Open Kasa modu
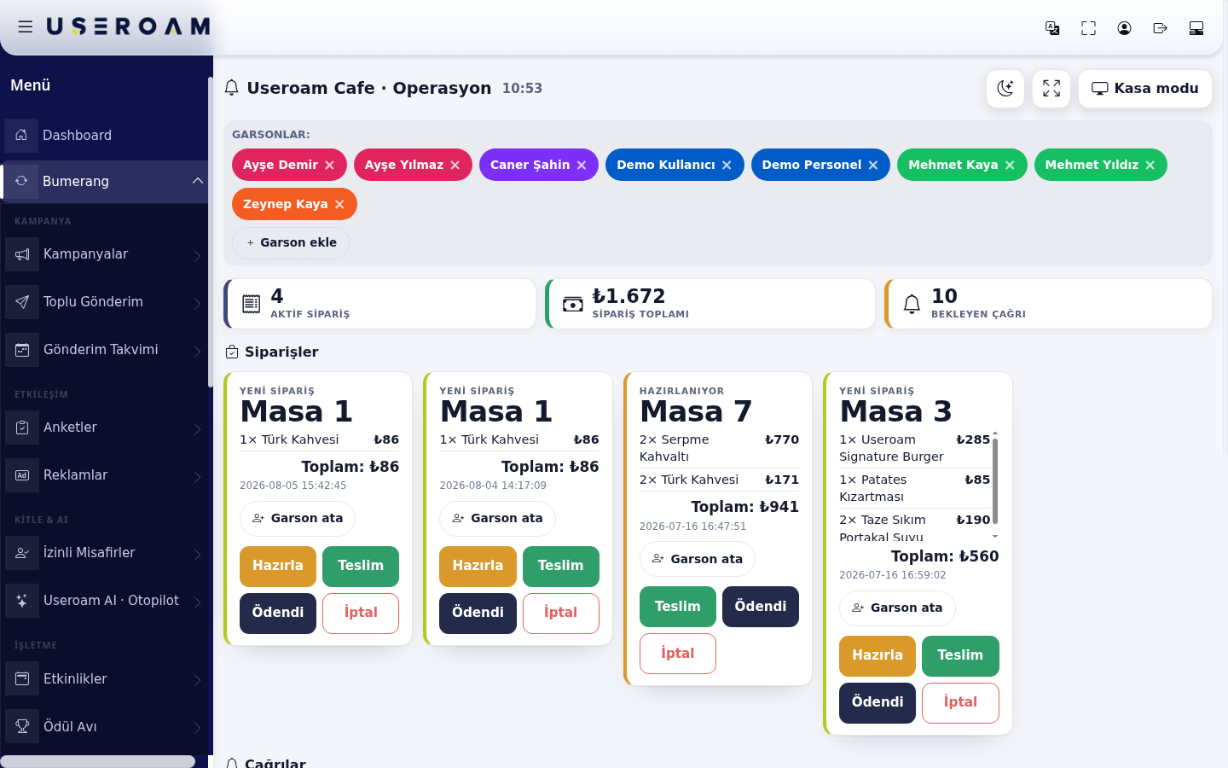This screenshot has height=768, width=1228. pos(1145,89)
